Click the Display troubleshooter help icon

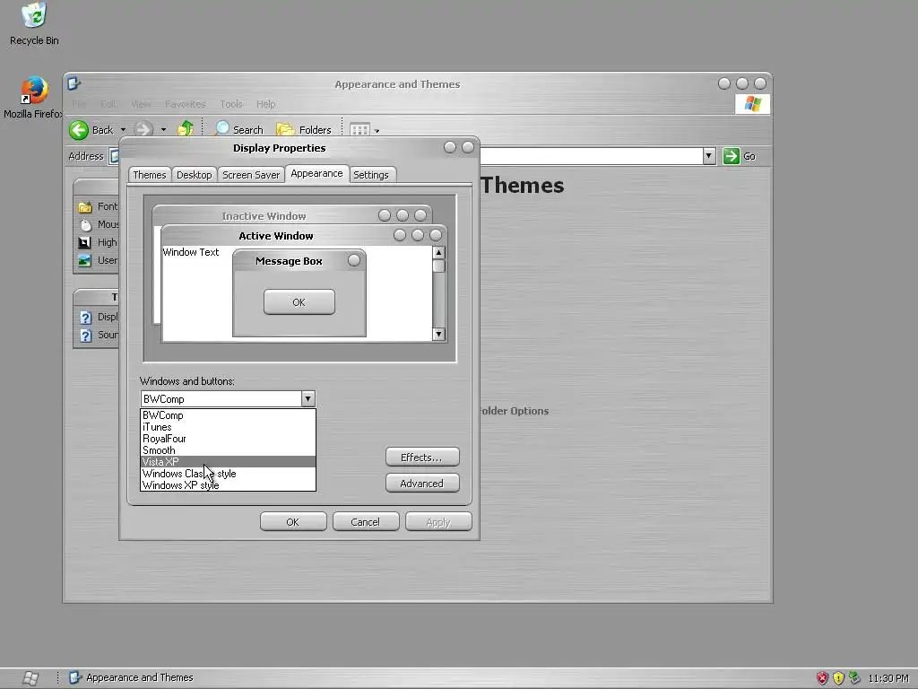coord(85,318)
